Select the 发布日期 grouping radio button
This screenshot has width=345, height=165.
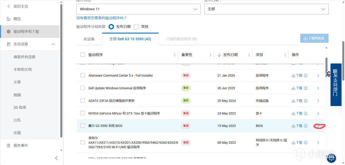(x=111, y=27)
